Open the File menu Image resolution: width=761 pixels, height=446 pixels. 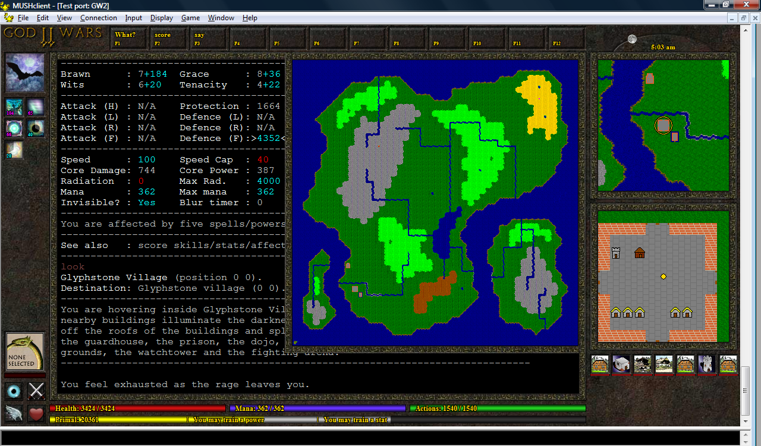tap(23, 18)
